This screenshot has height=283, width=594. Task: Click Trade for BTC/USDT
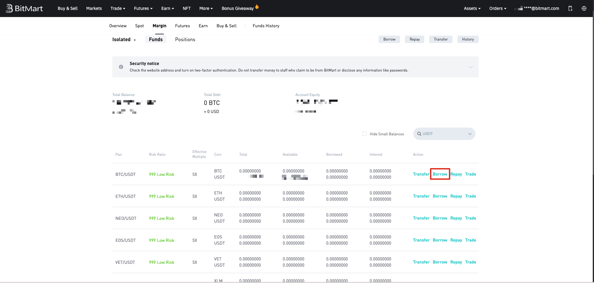pyautogui.click(x=470, y=174)
